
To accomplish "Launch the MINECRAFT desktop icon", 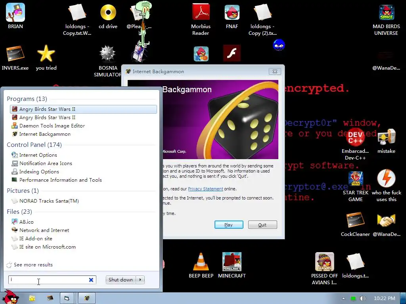I will click(x=232, y=265).
